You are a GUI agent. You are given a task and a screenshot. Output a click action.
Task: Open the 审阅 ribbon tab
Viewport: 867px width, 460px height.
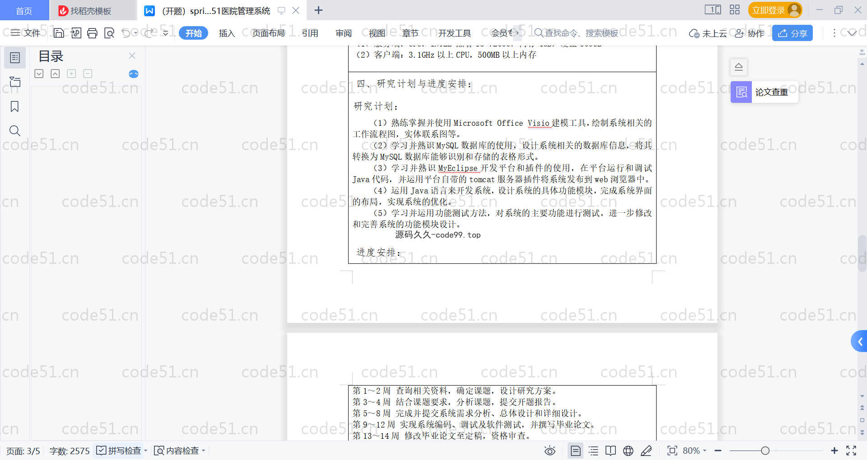pos(344,33)
